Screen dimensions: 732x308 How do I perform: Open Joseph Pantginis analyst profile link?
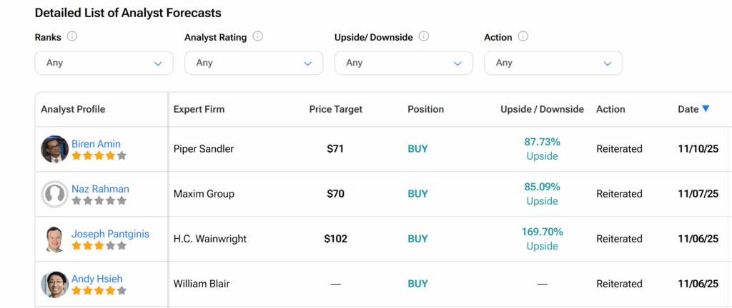coord(110,234)
